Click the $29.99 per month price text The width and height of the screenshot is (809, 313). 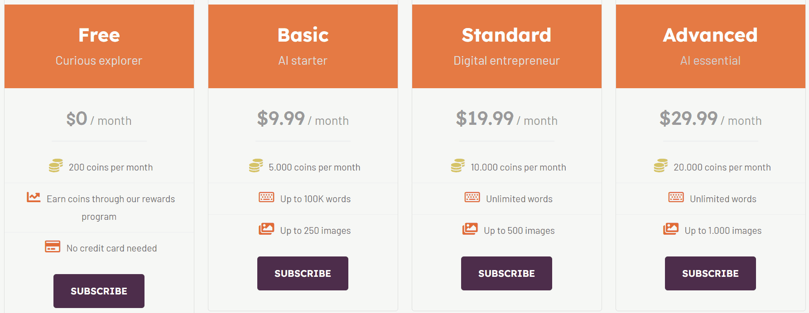tap(710, 119)
